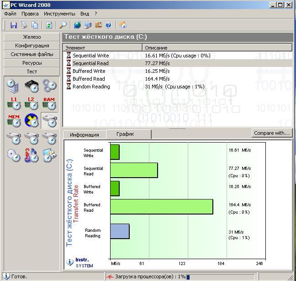The image size is (296, 281).
Task: Click the Compare with... button
Action: point(272,133)
